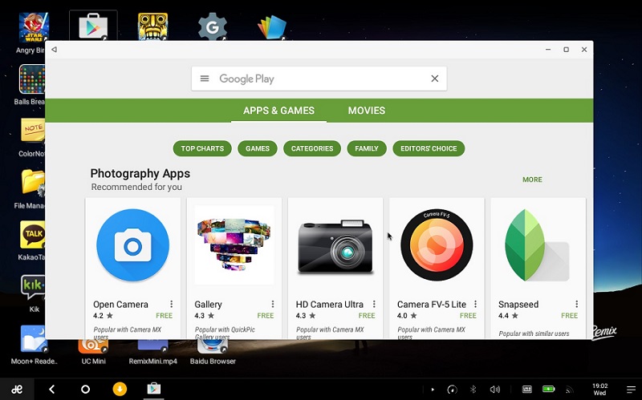The height and width of the screenshot is (400, 642).
Task: Open the Gallery app thumbnail
Action: [234, 244]
